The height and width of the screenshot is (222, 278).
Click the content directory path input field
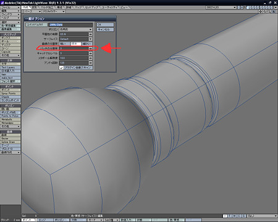tap(70, 25)
